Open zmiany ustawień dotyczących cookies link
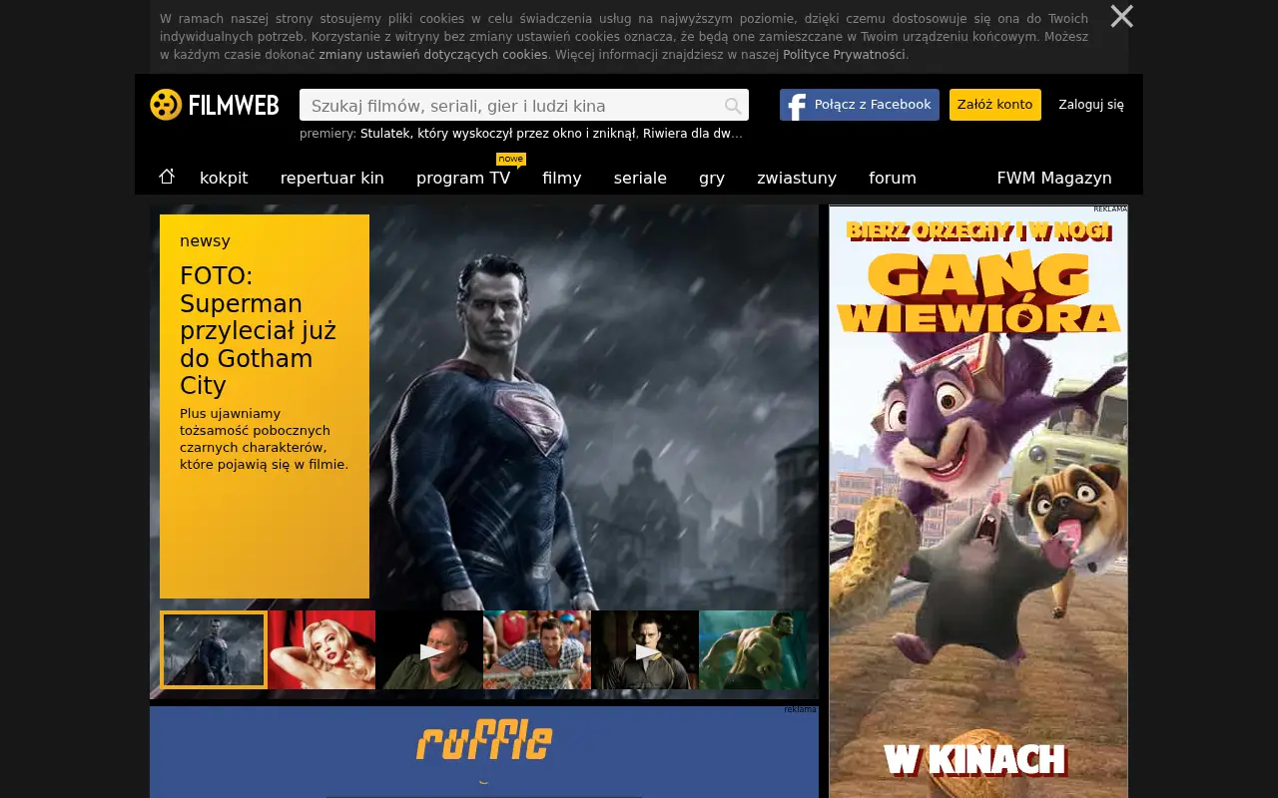1278x798 pixels. click(x=433, y=55)
